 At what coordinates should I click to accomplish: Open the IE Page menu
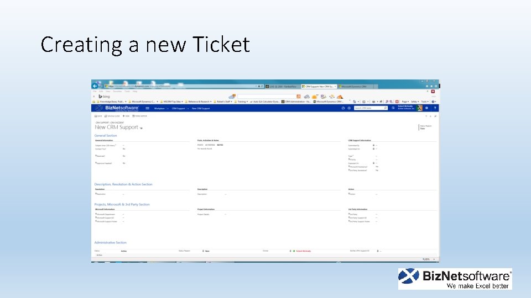click(405, 102)
